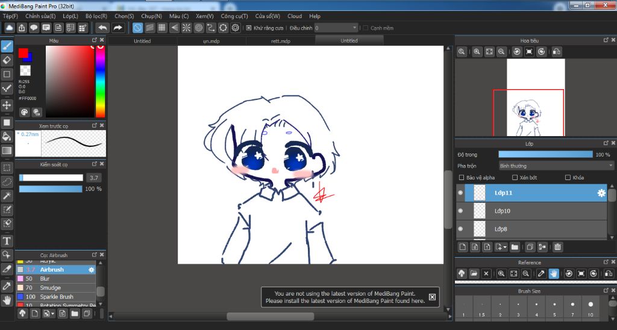Viewport: 617px width, 330px height.
Task: Undock the Kiểm soát cọ panel
Action: tap(95, 164)
